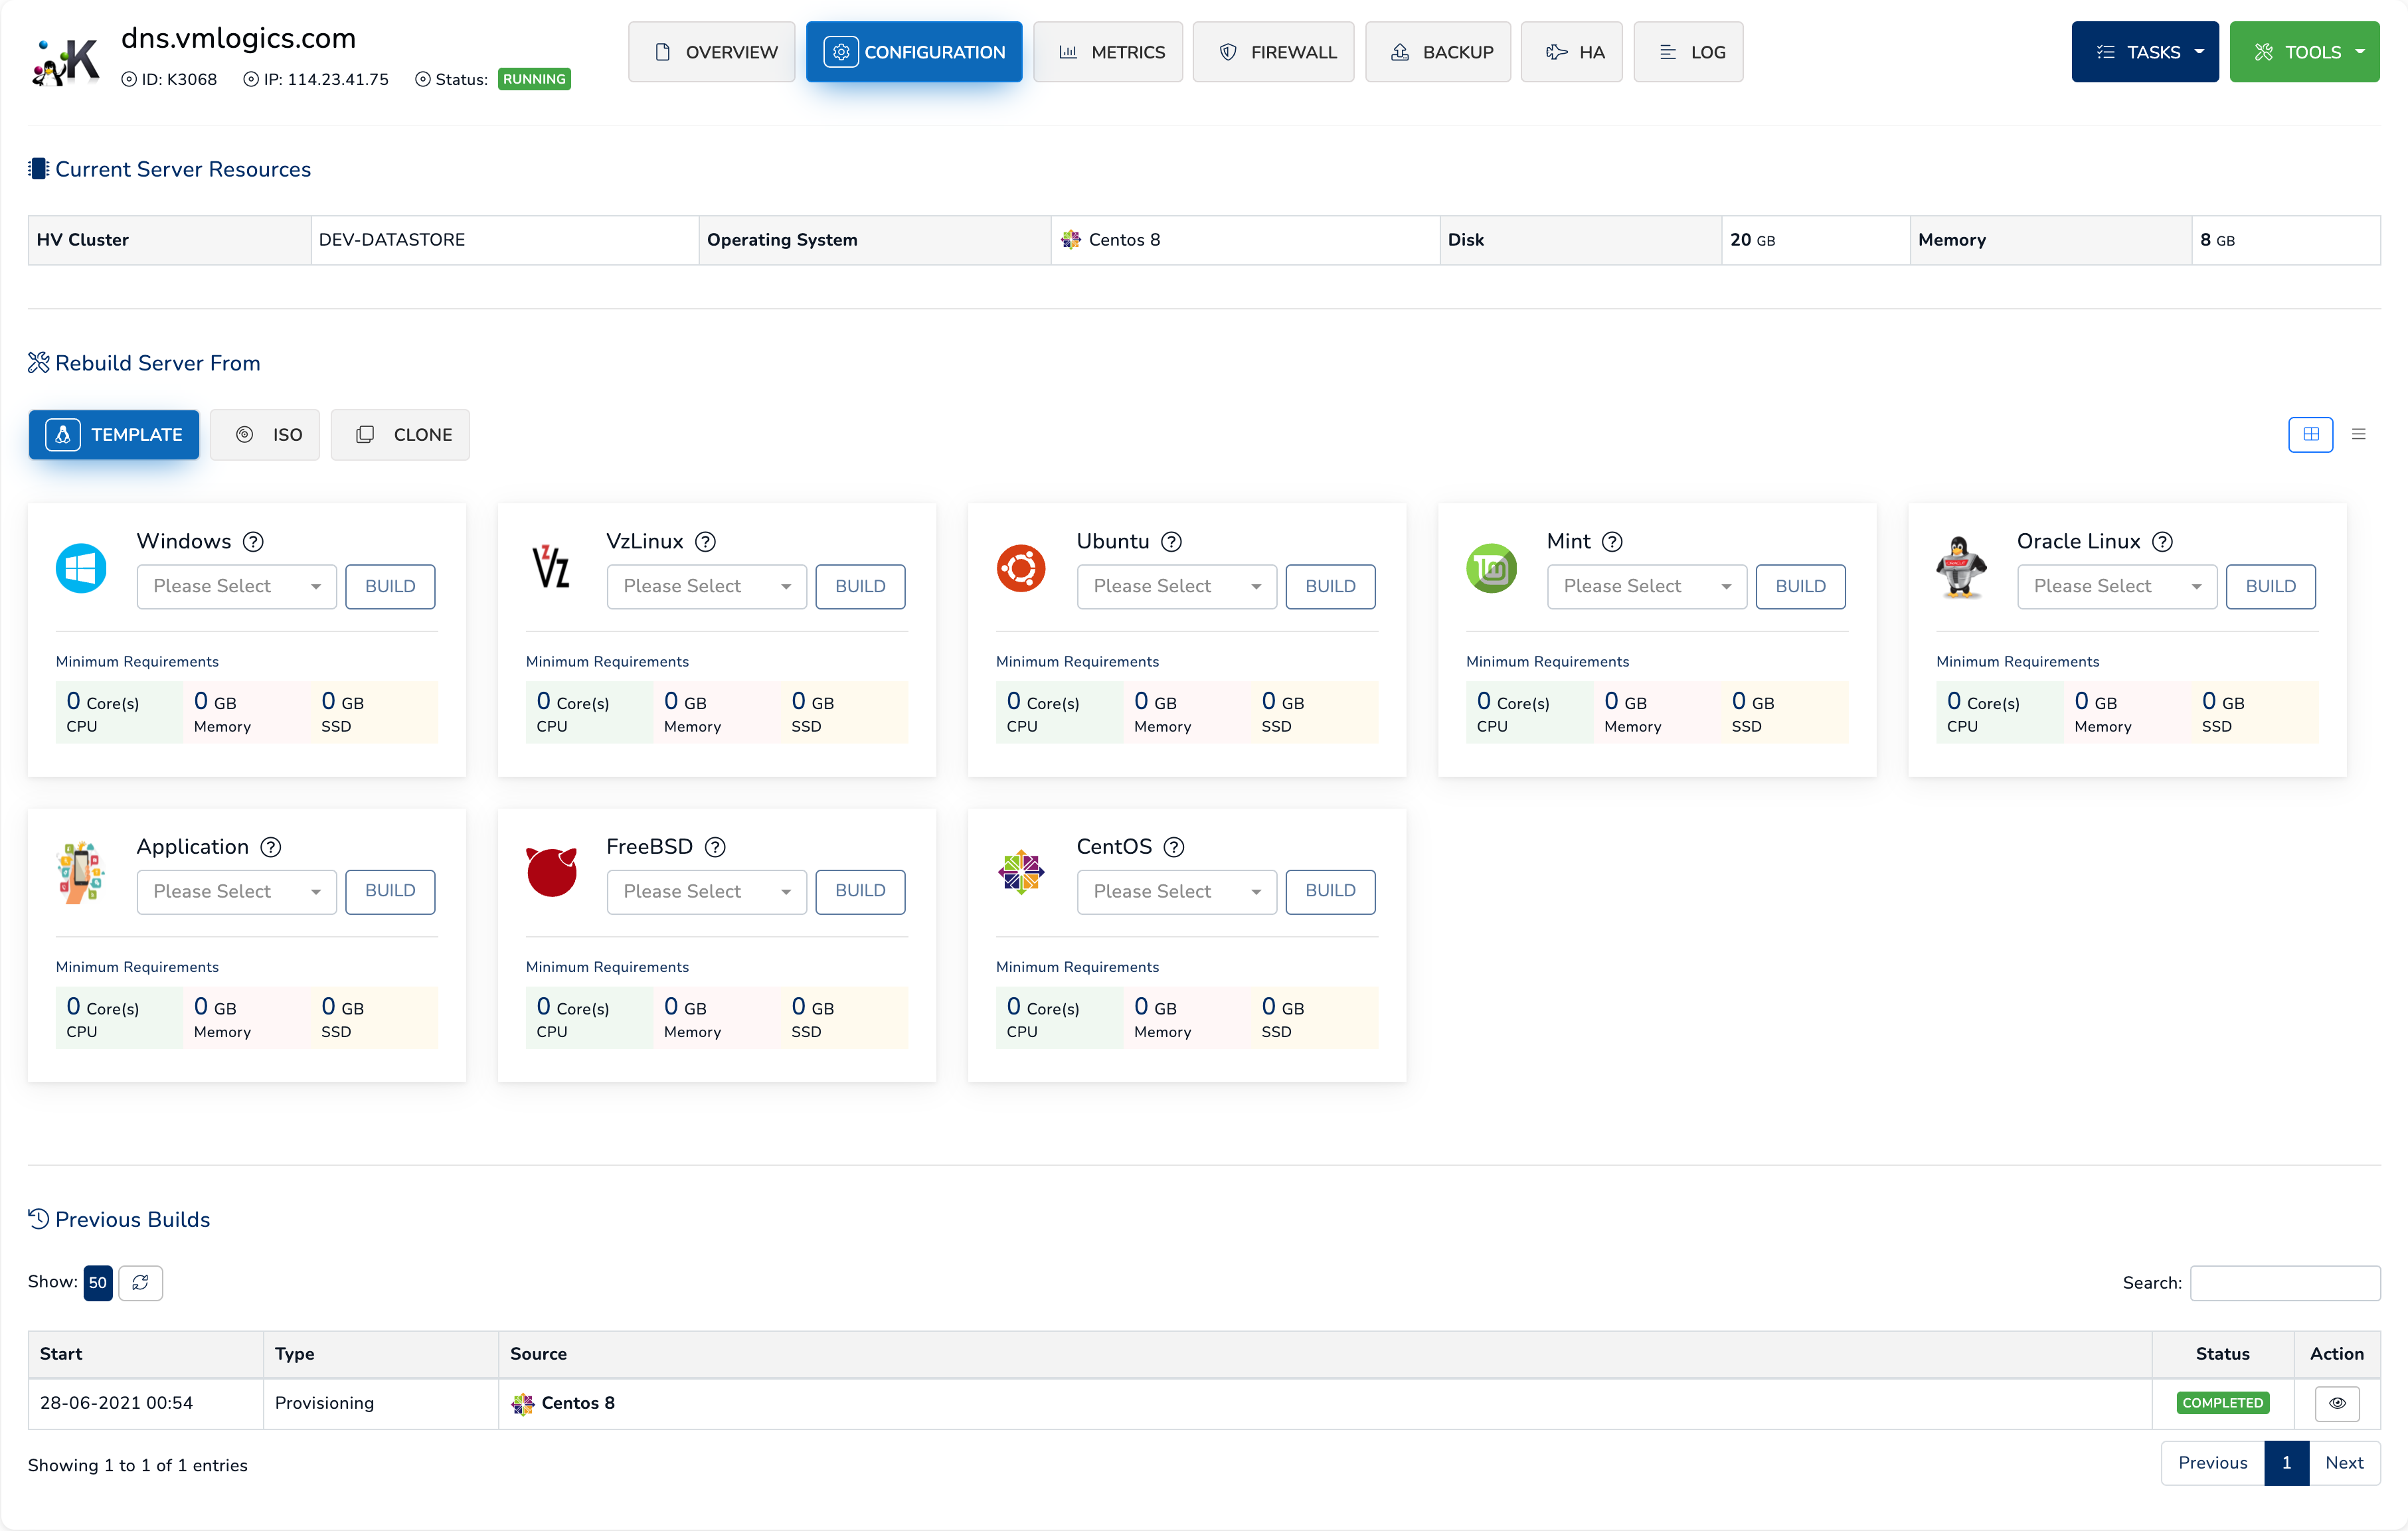2408x1531 pixels.
Task: Click the Current Server Resources chip icon
Action: 38,169
